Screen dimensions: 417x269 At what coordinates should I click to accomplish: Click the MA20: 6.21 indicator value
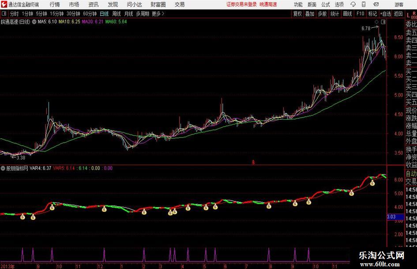pos(92,22)
